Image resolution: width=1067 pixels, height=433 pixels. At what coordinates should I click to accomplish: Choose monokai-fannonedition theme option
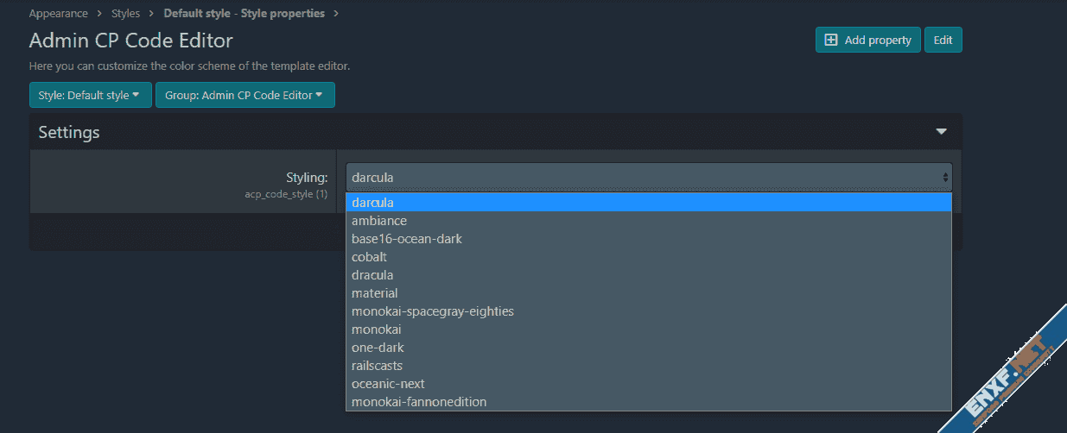419,402
